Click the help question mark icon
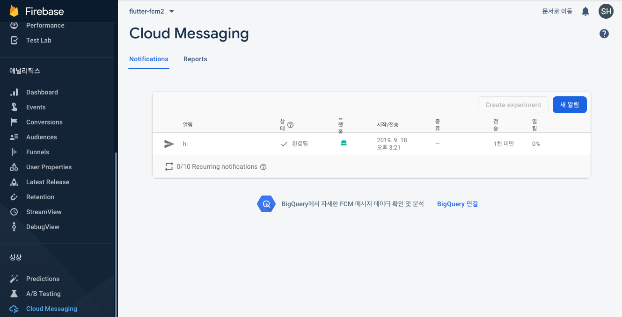This screenshot has height=317, width=622. point(604,34)
